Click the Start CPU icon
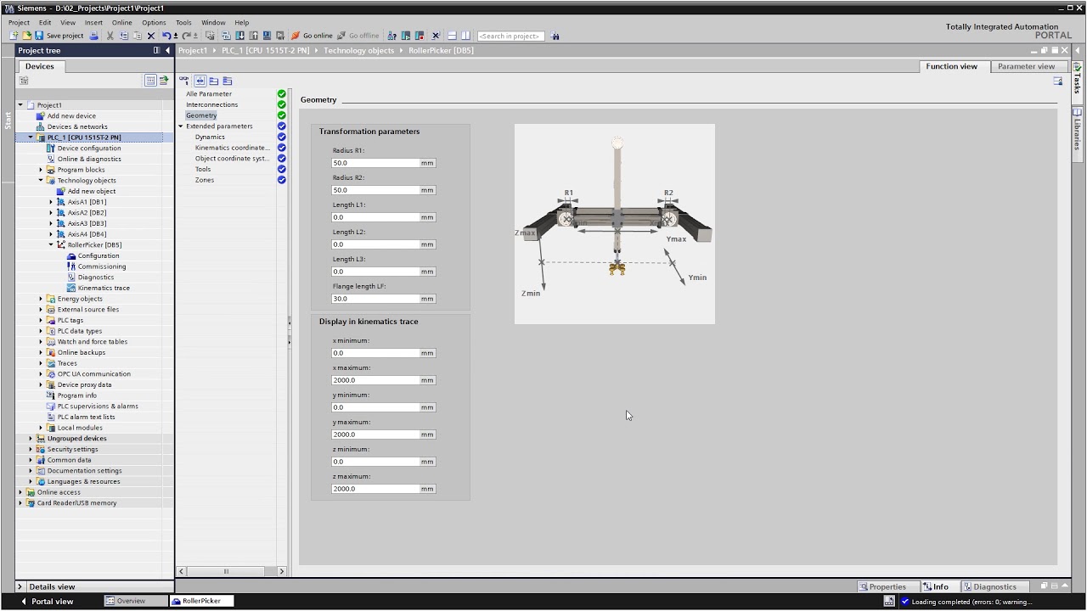 click(x=406, y=36)
